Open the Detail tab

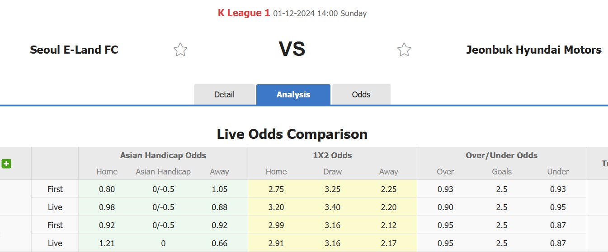pyautogui.click(x=224, y=95)
